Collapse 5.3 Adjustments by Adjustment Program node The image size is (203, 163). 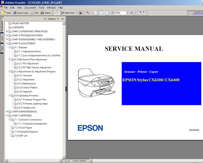coord(9,72)
